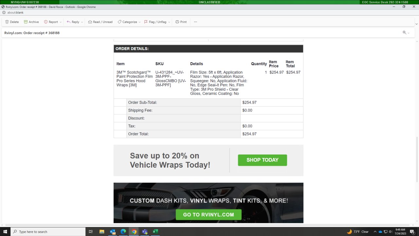Viewport: 419px width, 236px height.
Task: Click the custom dash kits banner image
Action: click(x=209, y=203)
